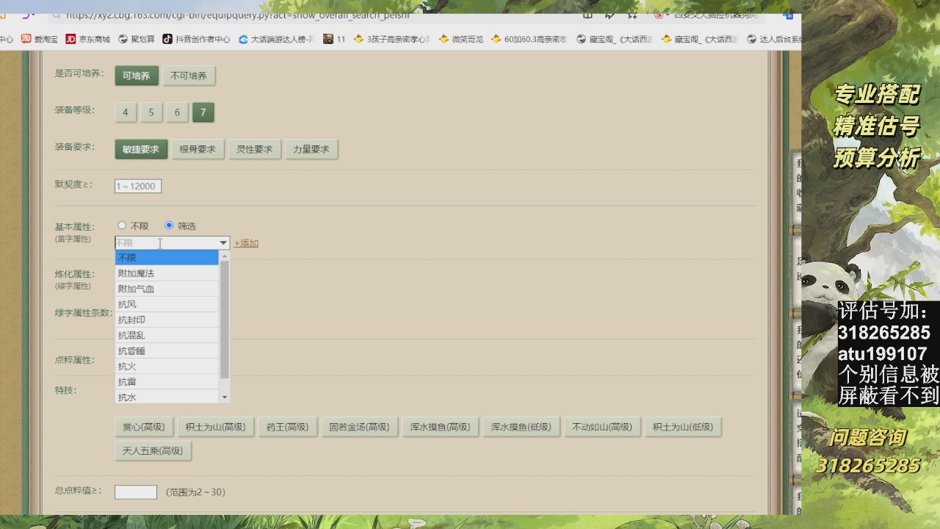This screenshot has height=529, width=940.
Task: Open the 京东商城 bookmark icon
Action: (71, 39)
